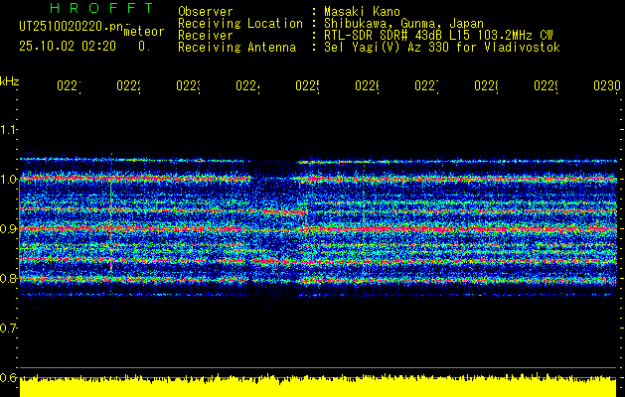The image size is (625, 397).
Task: Select the RTL-SDR SDR# 43dB receiver details
Action: coord(438,36)
